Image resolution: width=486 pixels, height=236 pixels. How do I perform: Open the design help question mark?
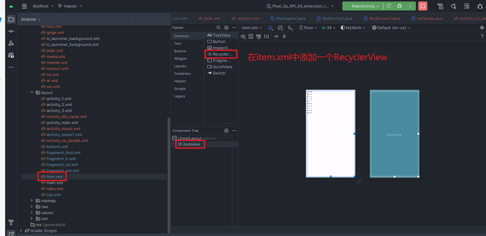(482, 36)
